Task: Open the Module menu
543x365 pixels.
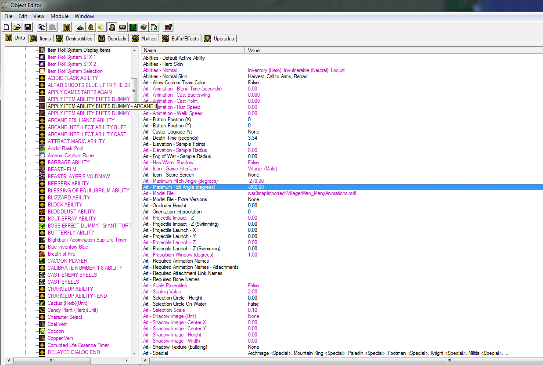Action: tap(60, 16)
